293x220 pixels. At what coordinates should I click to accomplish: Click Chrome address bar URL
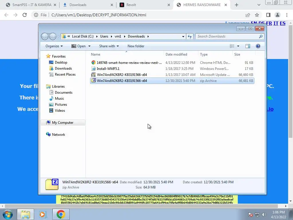tap(99, 15)
